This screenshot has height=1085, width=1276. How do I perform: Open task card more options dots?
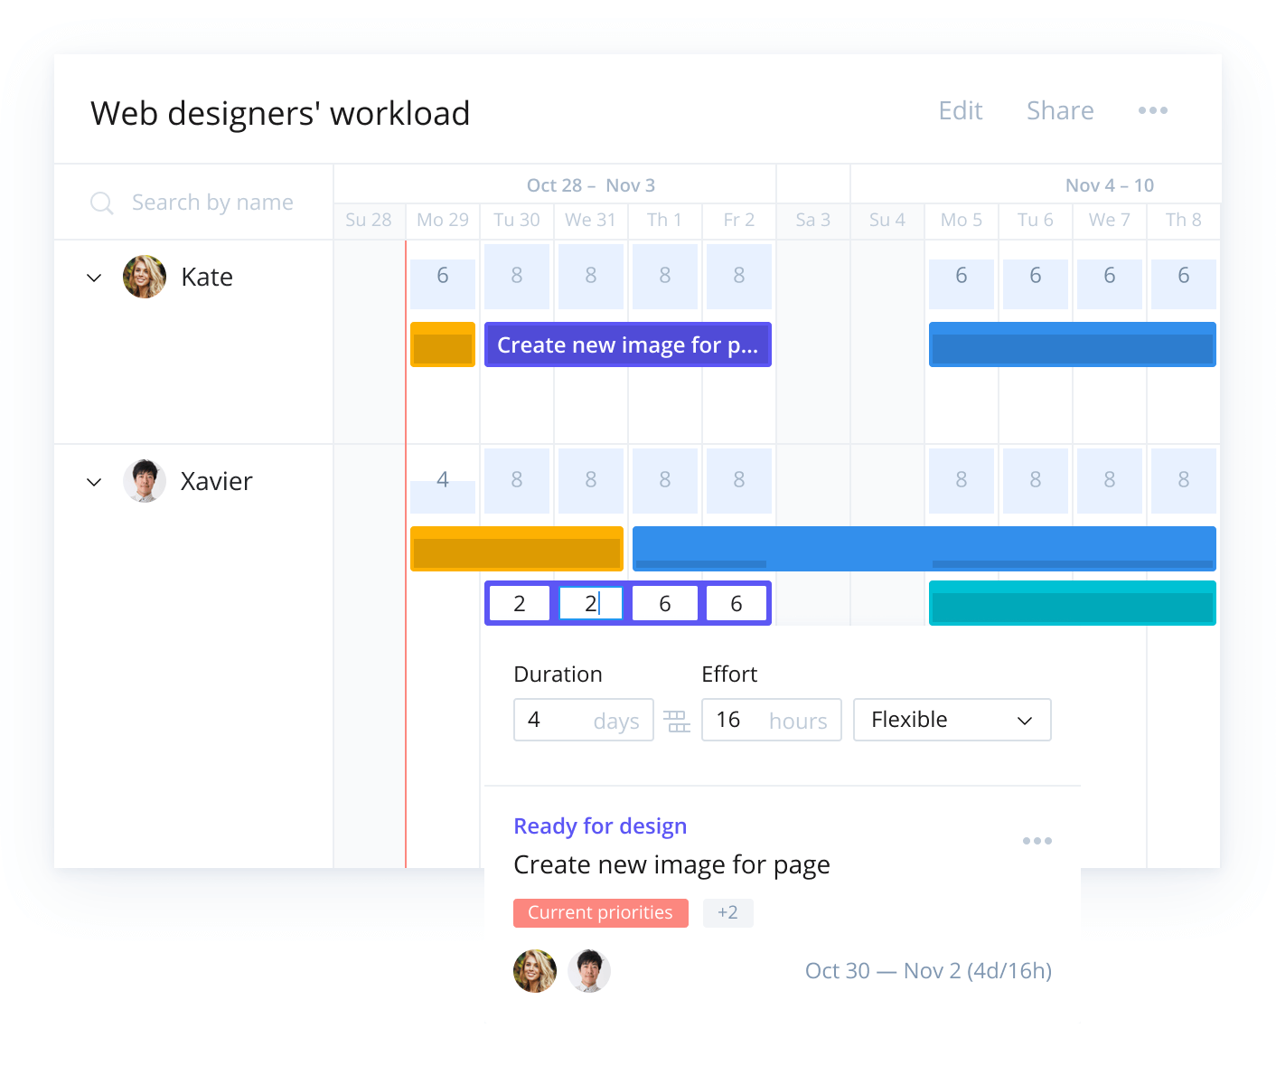point(1037,841)
